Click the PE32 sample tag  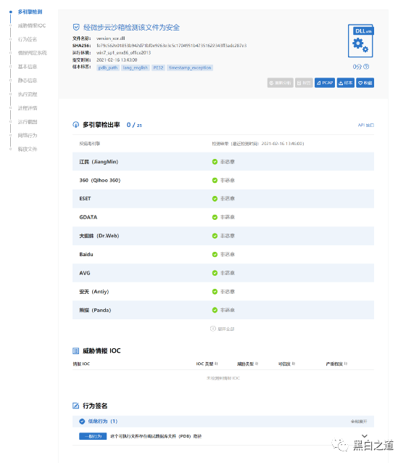[x=159, y=68]
